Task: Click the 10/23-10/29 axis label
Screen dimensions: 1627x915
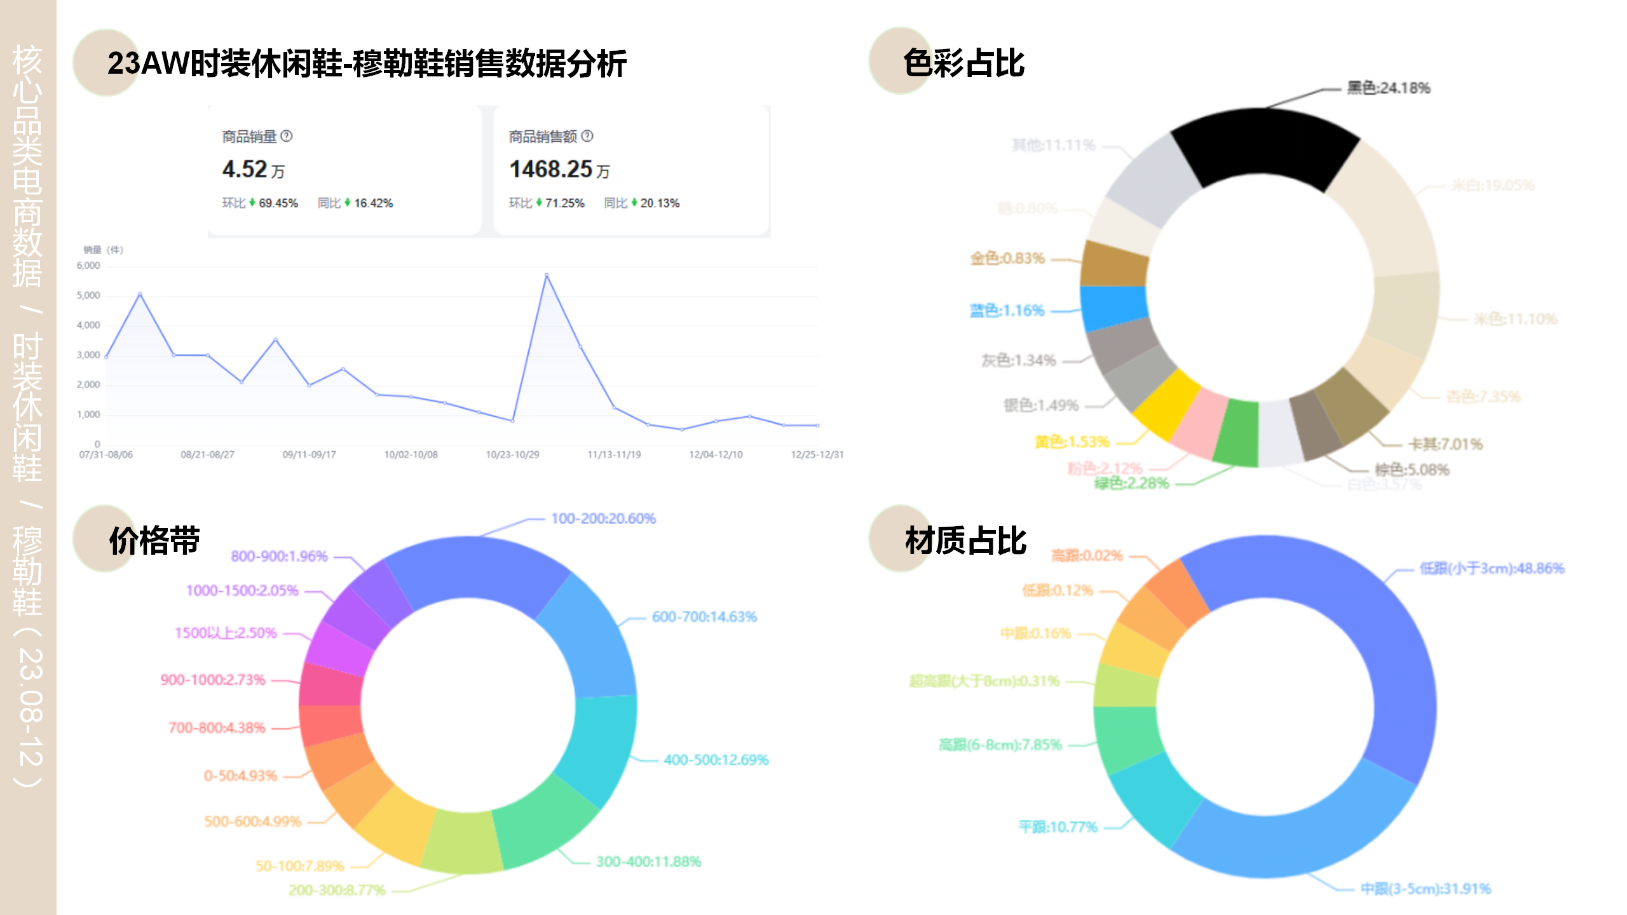Action: point(512,455)
